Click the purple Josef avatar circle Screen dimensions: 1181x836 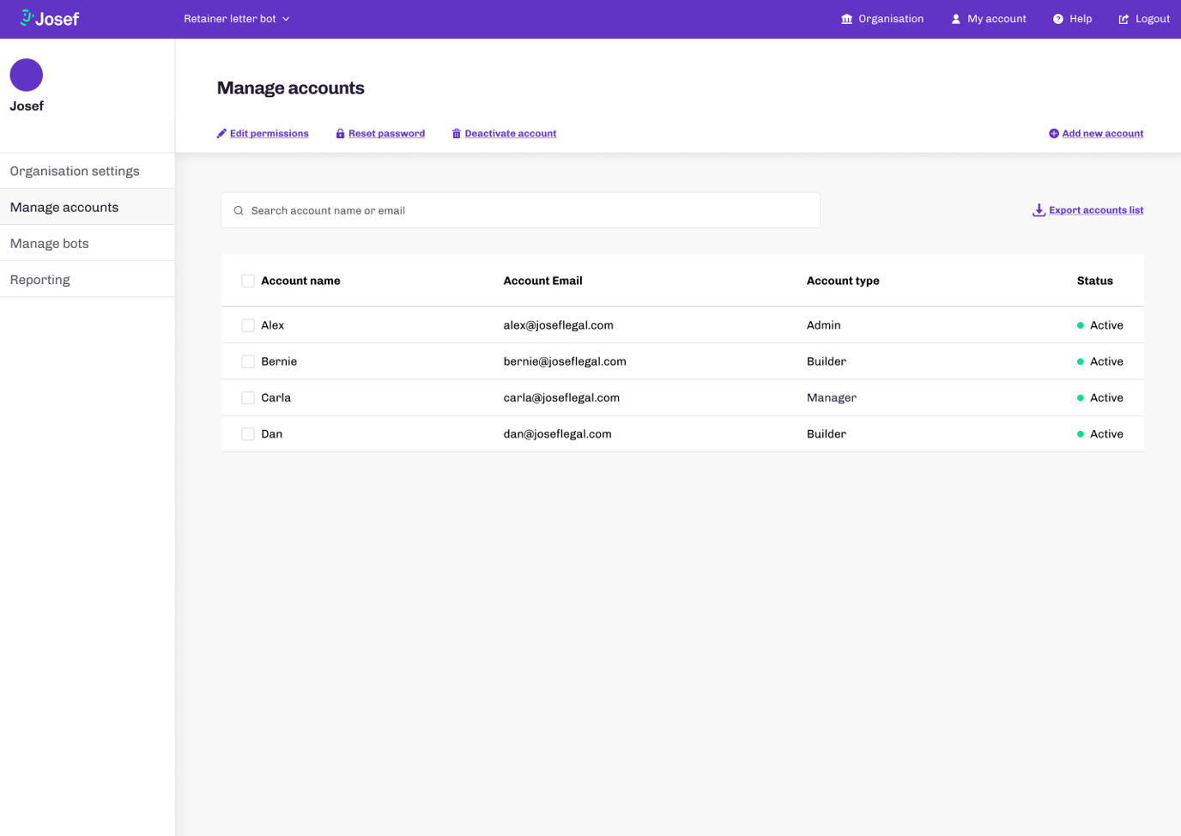[27, 75]
